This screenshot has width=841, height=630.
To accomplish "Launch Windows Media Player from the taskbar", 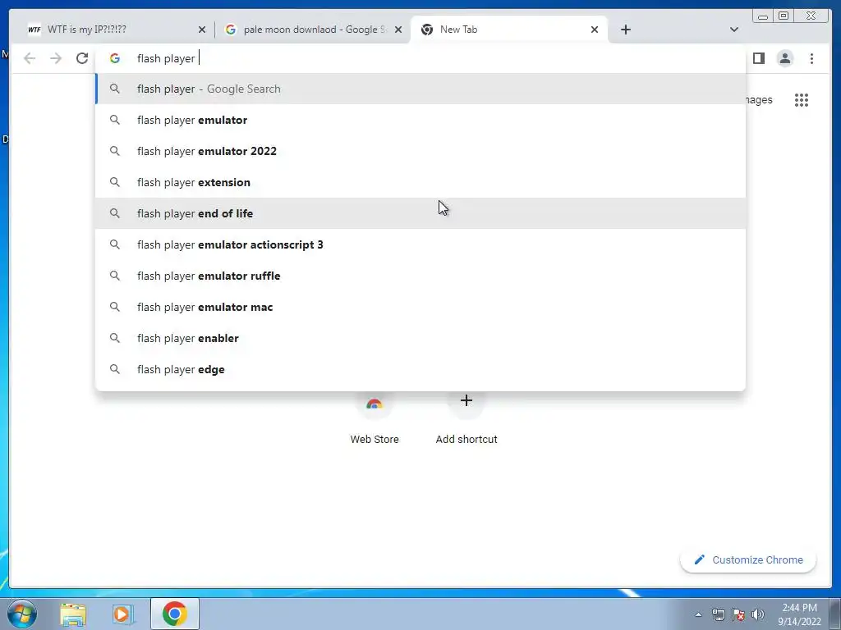I will tap(123, 614).
